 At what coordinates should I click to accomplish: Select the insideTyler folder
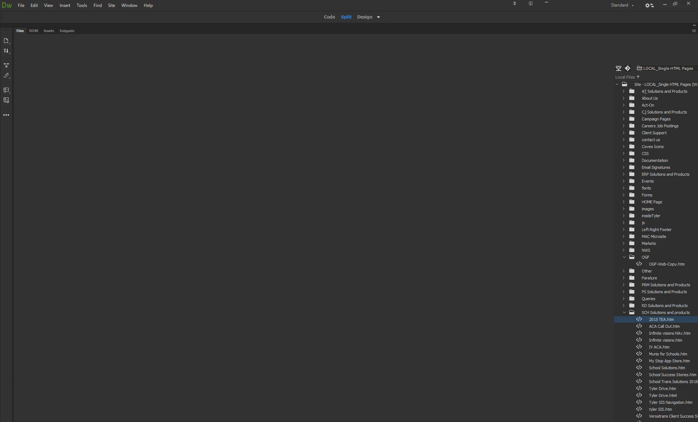[x=651, y=216]
